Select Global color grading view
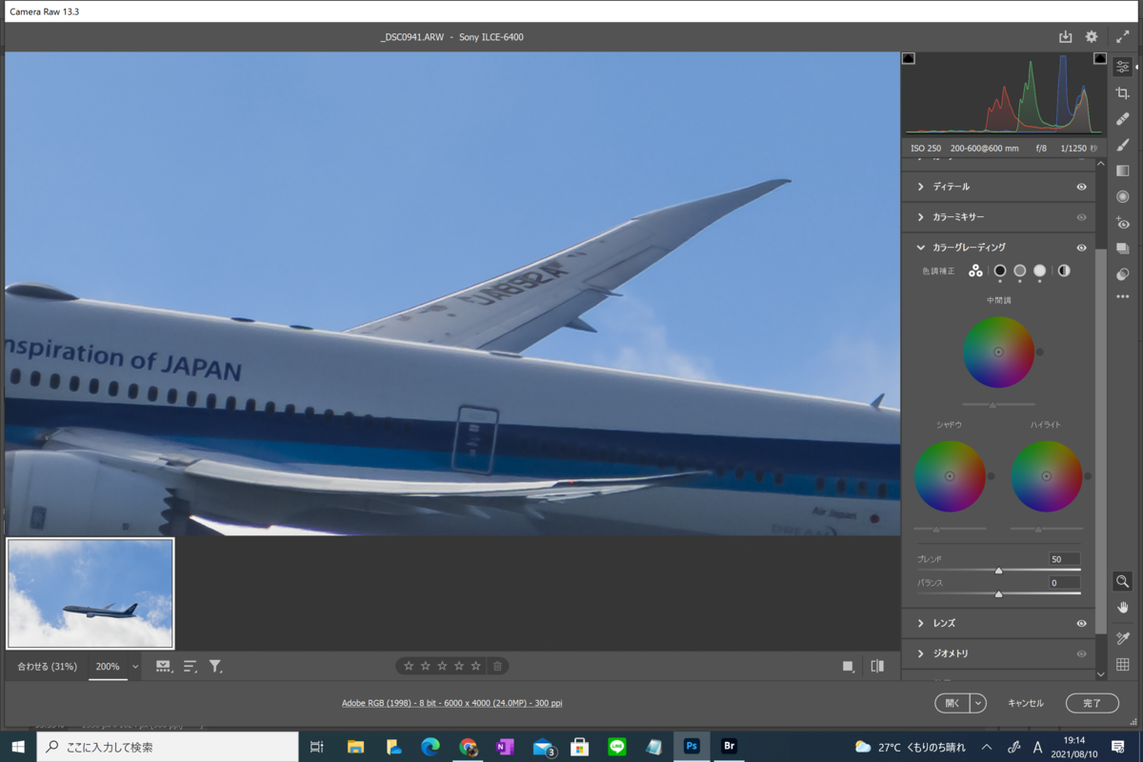1143x762 pixels. coord(1064,271)
